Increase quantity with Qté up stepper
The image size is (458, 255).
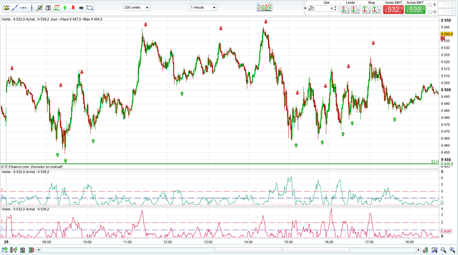pyautogui.click(x=336, y=7)
